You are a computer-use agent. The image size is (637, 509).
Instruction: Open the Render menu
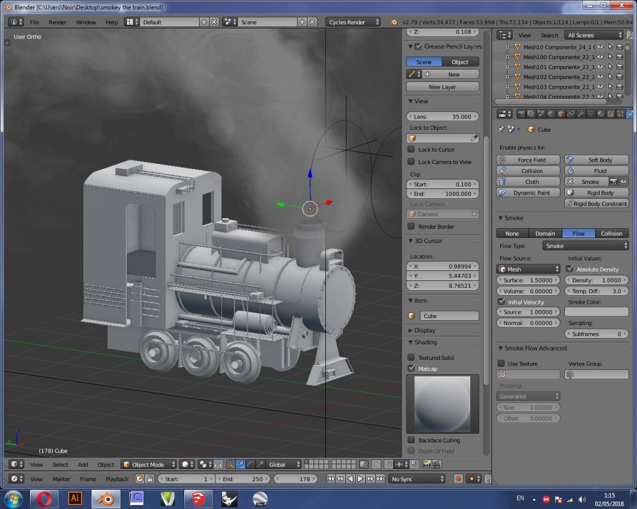(x=57, y=22)
